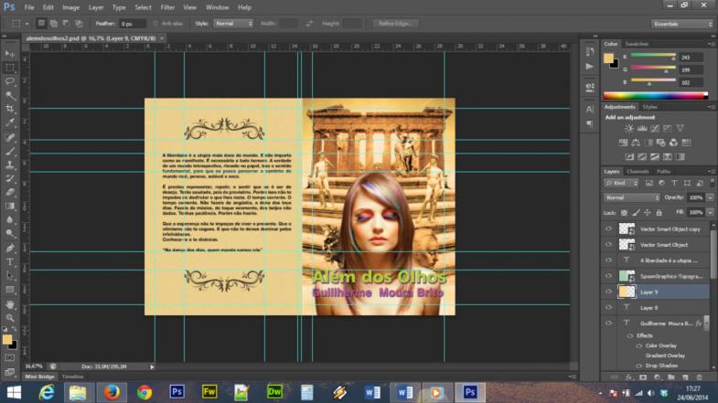Image resolution: width=718 pixels, height=403 pixels.
Task: Select the Lasso tool
Action: click(x=10, y=81)
